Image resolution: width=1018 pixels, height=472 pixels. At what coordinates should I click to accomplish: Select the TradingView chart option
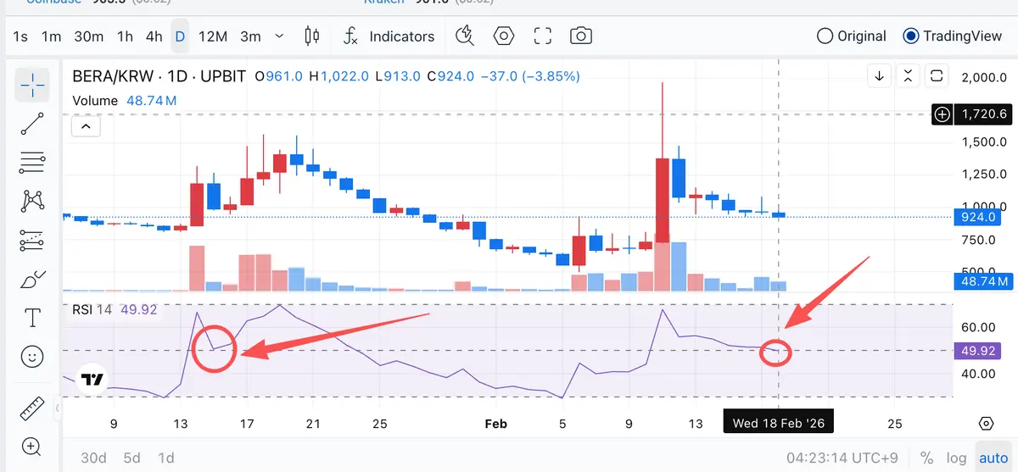point(954,36)
